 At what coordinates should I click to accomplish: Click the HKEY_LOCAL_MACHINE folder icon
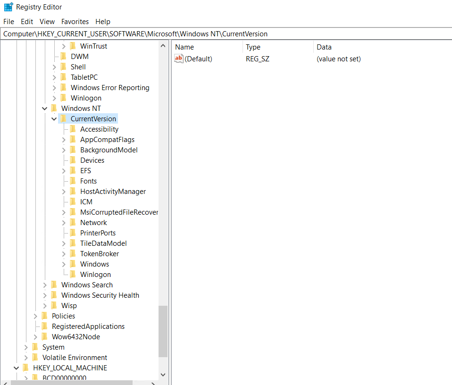pos(25,368)
